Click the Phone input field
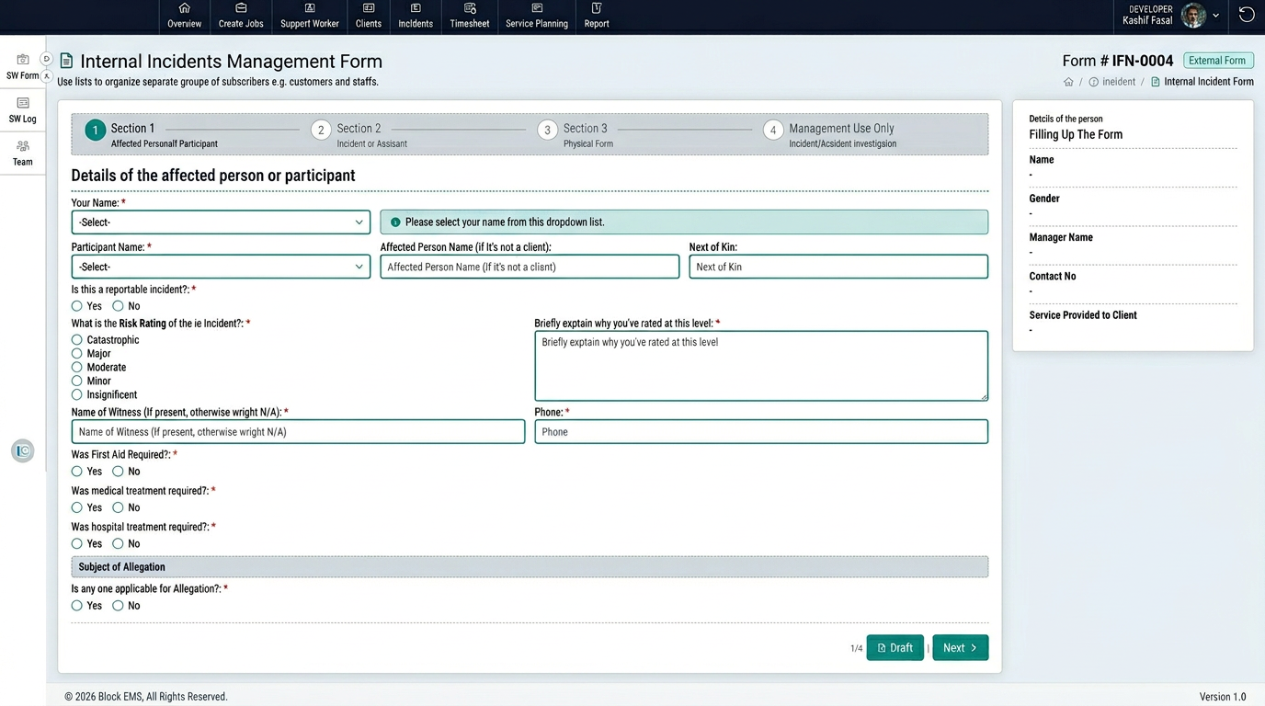 [x=760, y=432]
